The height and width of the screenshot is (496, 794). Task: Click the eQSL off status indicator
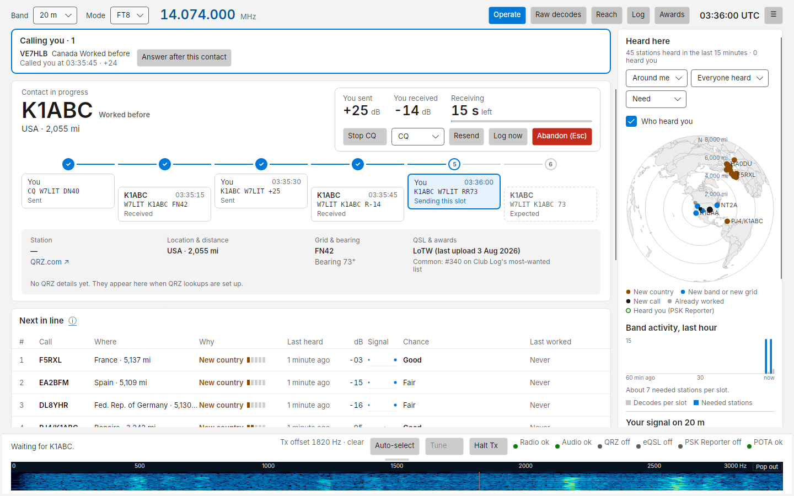(x=654, y=443)
